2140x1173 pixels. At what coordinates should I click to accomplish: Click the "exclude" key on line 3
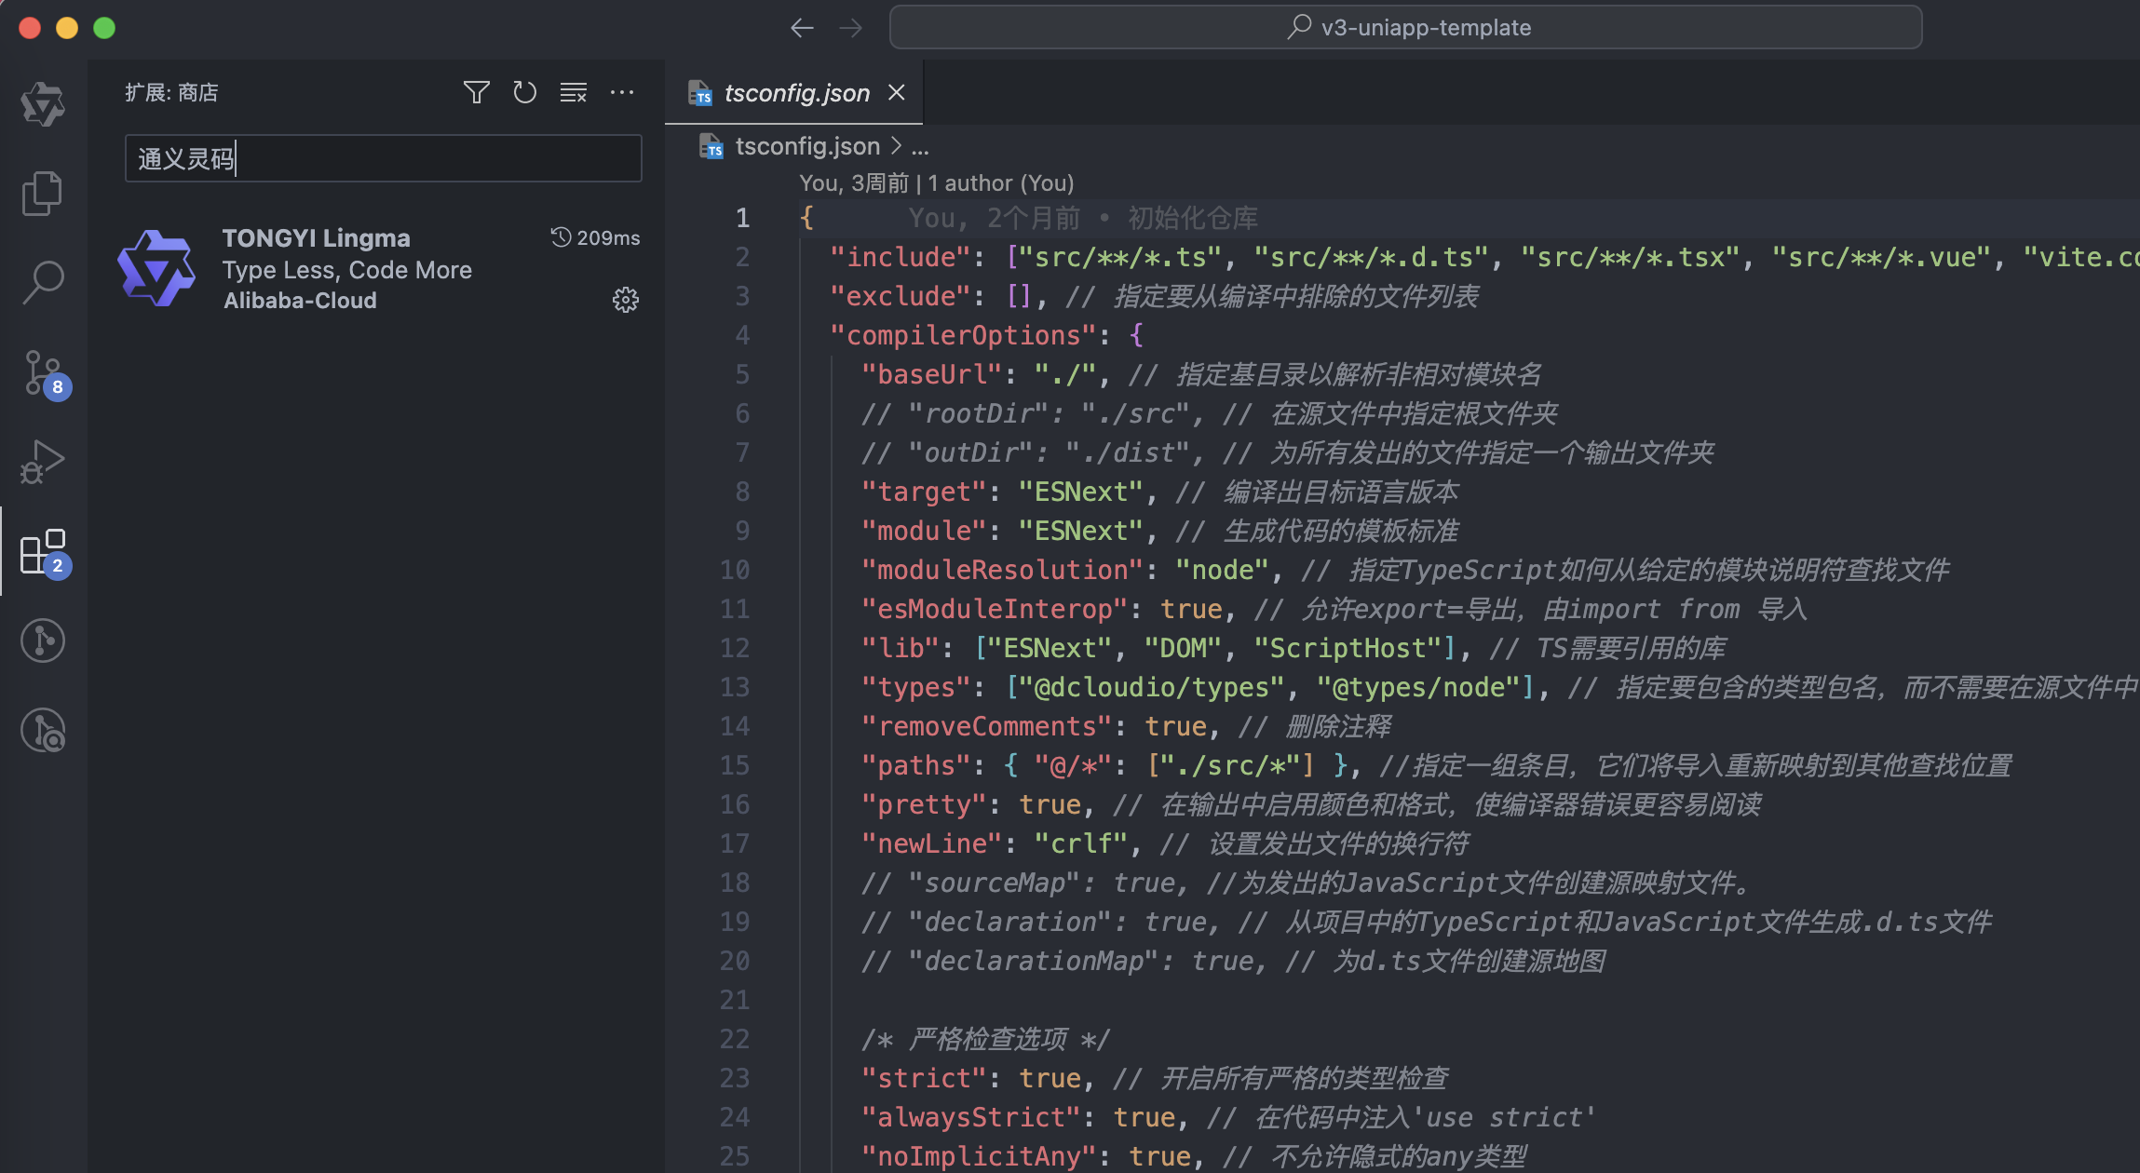pos(901,296)
